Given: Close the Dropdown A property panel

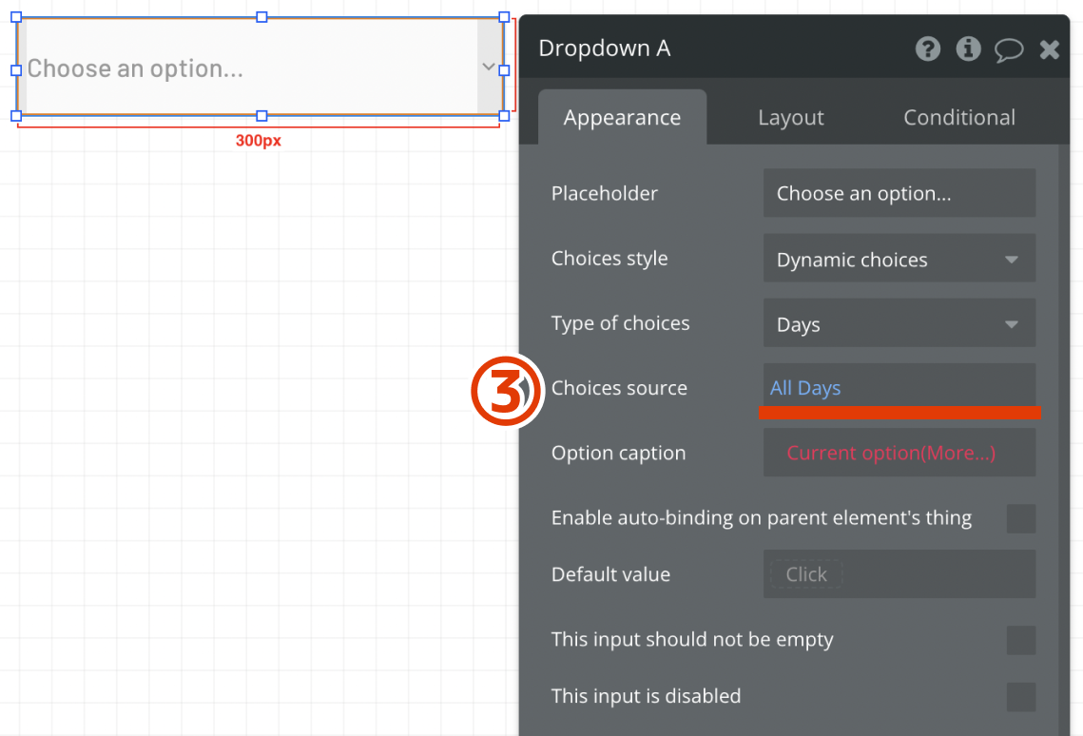Looking at the screenshot, I should click(1049, 49).
